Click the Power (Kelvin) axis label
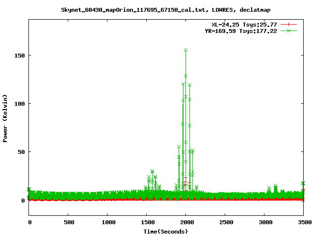The image size is (314, 236). [5, 118]
